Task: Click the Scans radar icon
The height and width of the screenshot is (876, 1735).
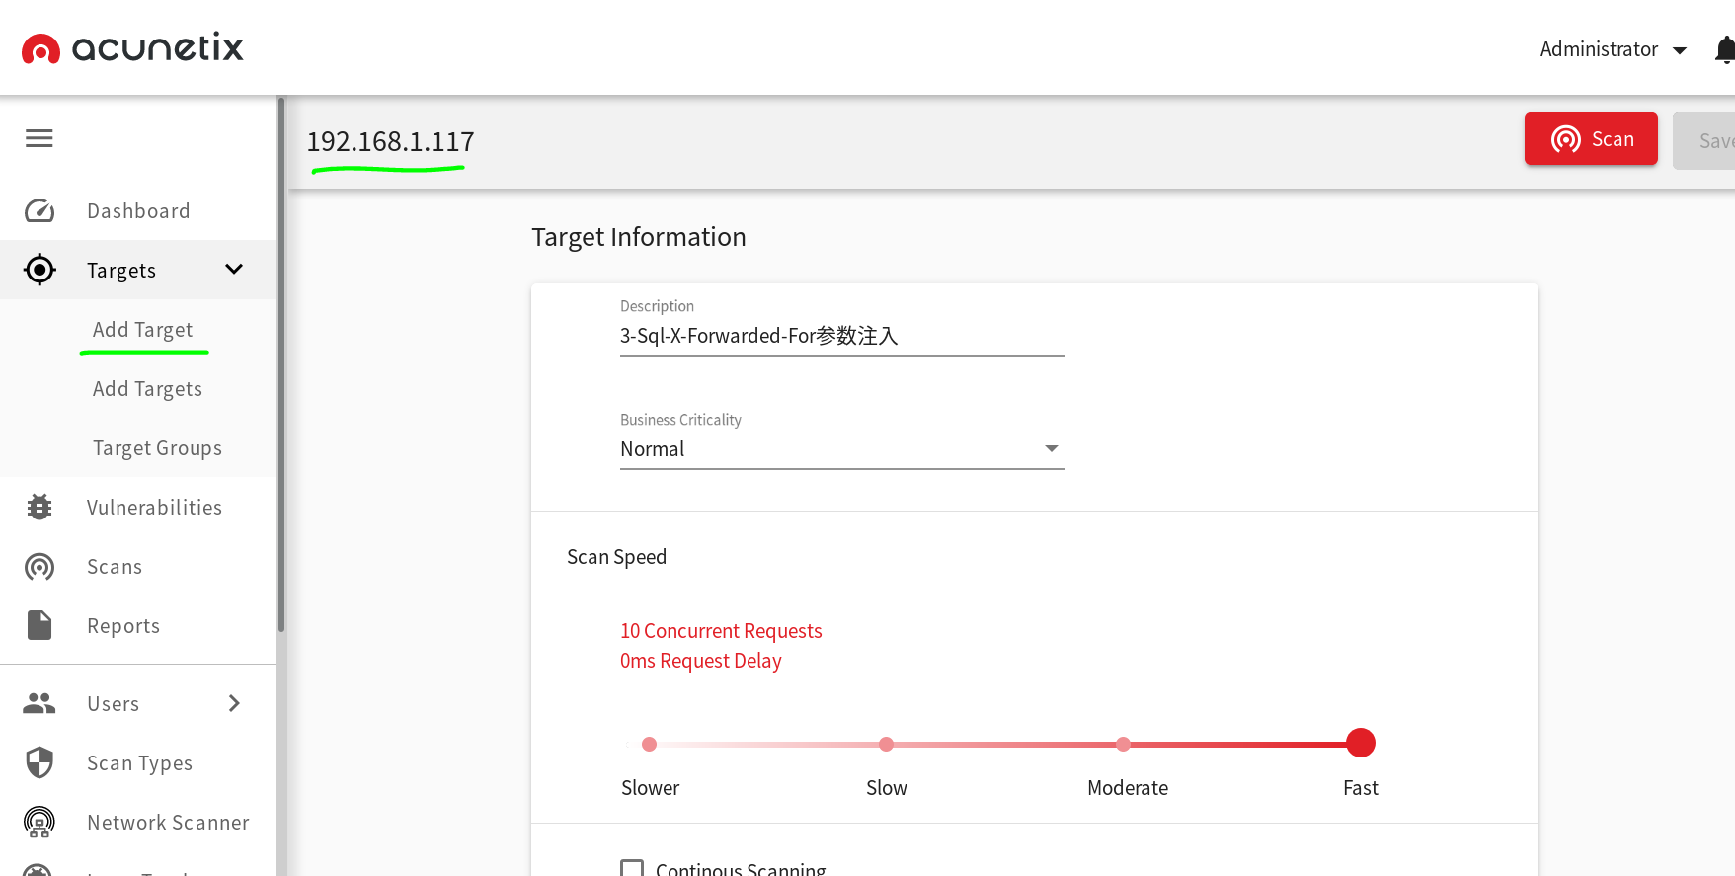Action: pyautogui.click(x=39, y=567)
